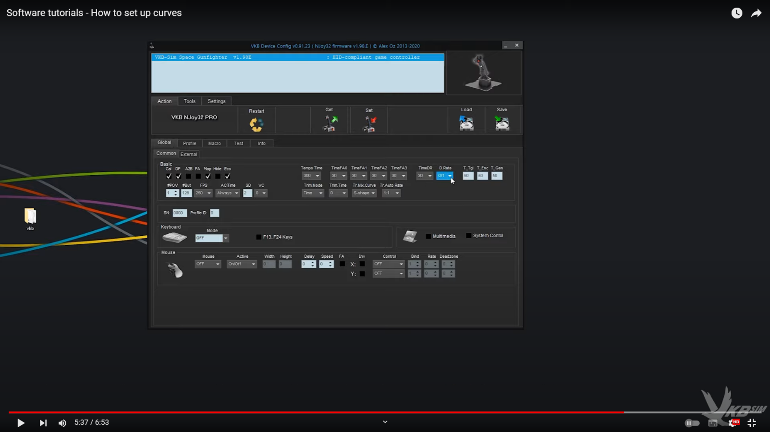Close the VKB Device Config window
The width and height of the screenshot is (770, 432).
pos(517,45)
